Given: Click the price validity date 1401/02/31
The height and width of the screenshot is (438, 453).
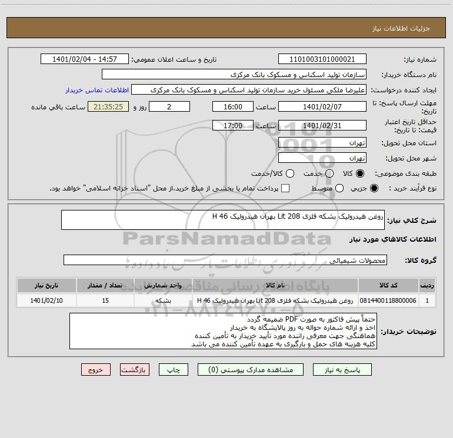Looking at the screenshot, I should tap(322, 125).
